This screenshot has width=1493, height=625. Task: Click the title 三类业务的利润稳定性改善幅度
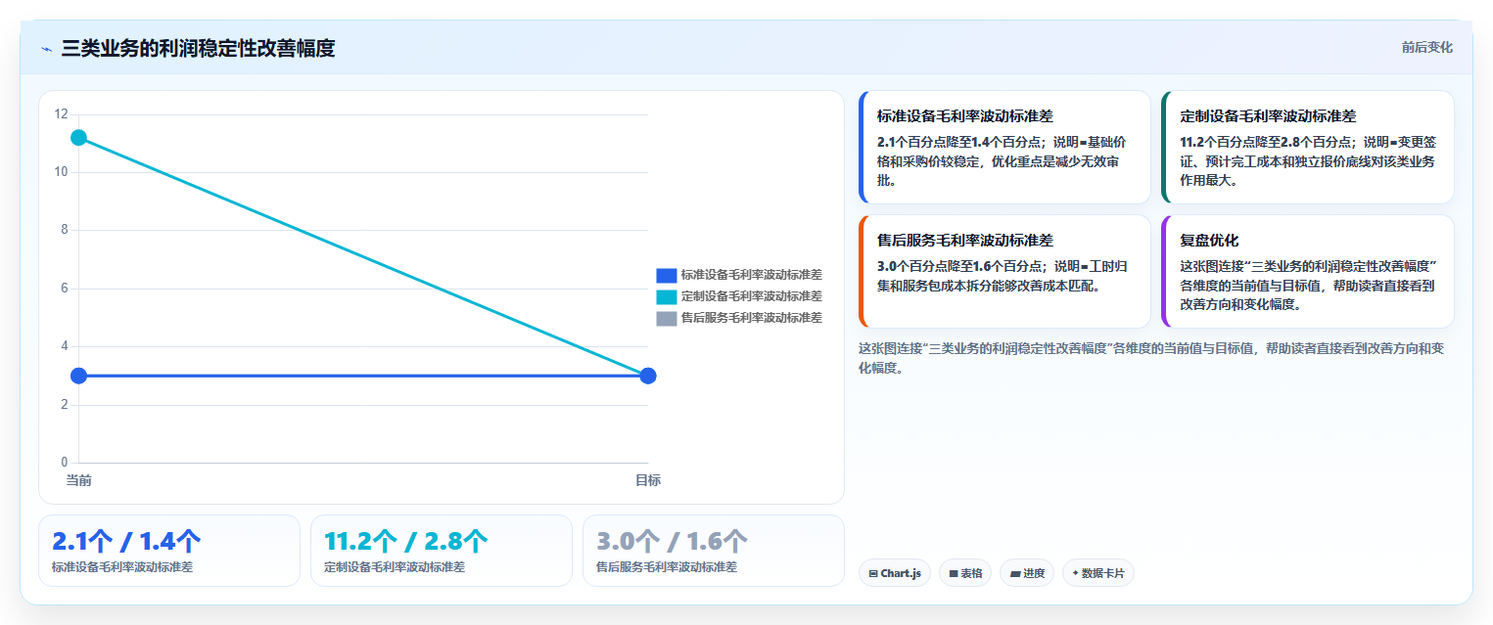[x=198, y=48]
